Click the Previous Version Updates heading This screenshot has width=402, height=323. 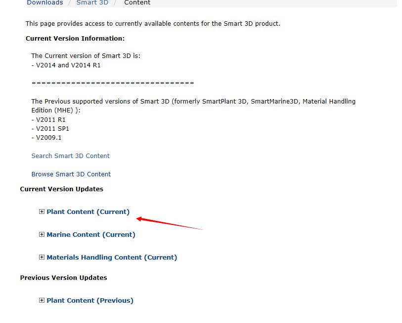coord(64,278)
